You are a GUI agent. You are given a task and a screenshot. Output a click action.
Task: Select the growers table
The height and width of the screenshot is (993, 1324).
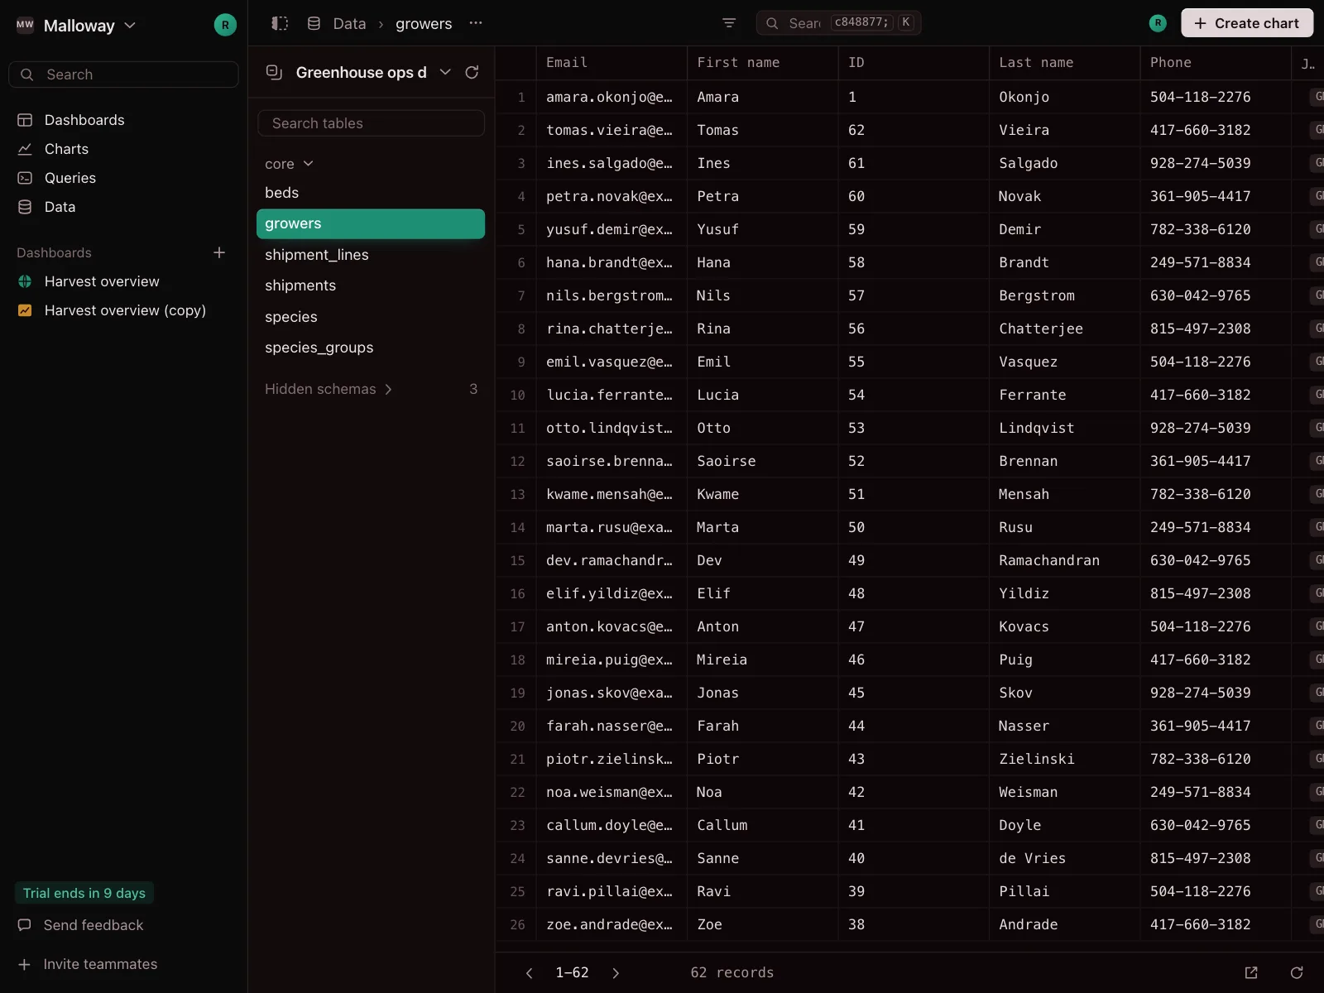(371, 223)
